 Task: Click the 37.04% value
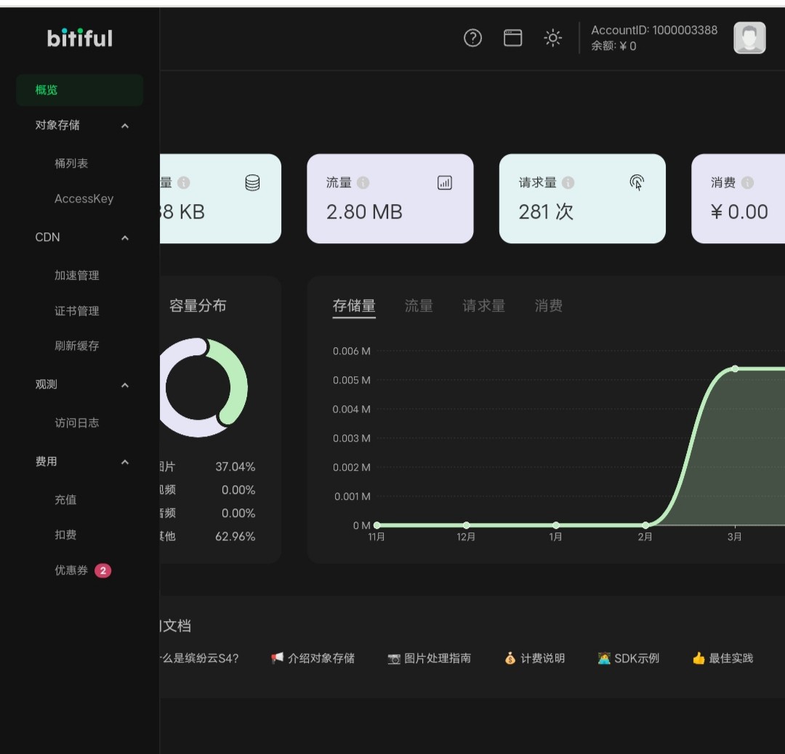[x=235, y=466]
